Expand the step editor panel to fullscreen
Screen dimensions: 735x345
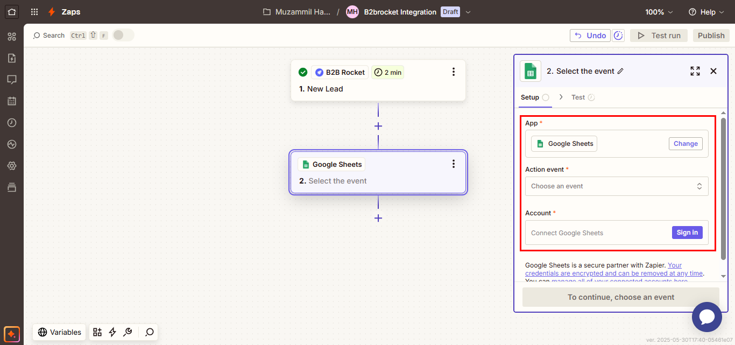(x=695, y=71)
